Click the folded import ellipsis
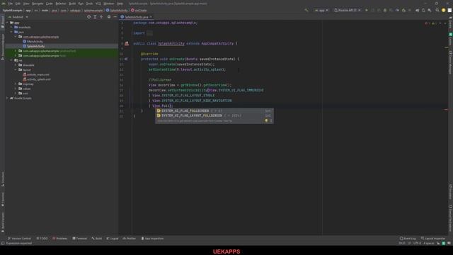The image size is (453, 255). [149, 33]
